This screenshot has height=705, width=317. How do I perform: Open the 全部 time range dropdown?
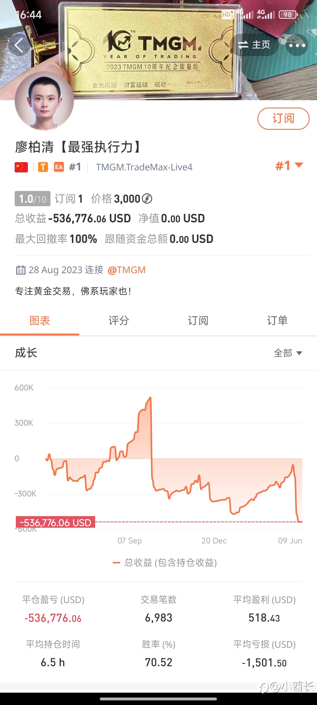coord(288,353)
